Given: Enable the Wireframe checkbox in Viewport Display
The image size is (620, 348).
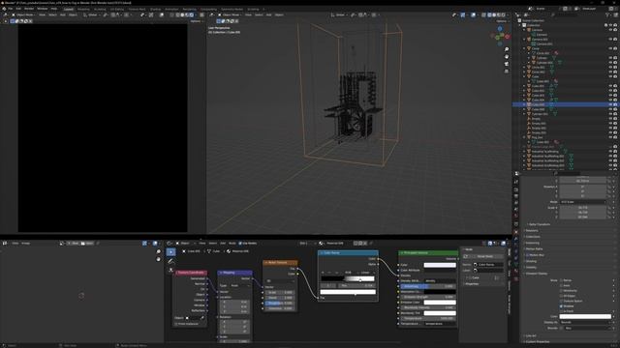Looking at the screenshot, I should click(x=561, y=291).
